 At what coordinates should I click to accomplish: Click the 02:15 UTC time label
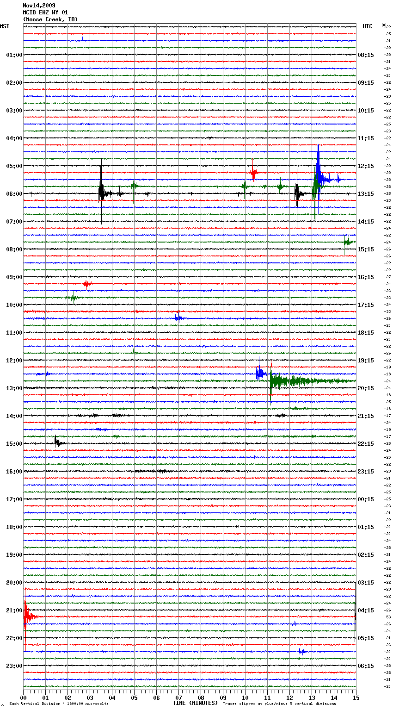(366, 555)
